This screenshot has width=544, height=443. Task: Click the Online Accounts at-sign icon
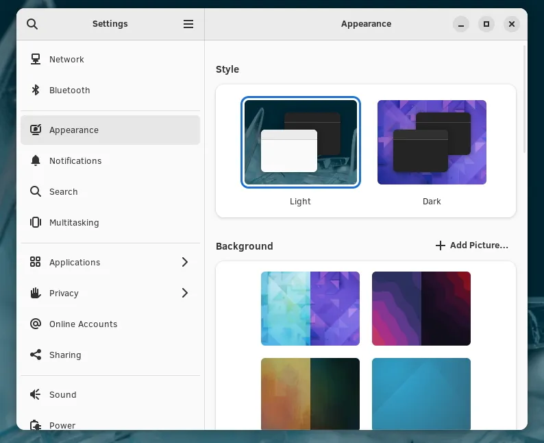point(36,324)
